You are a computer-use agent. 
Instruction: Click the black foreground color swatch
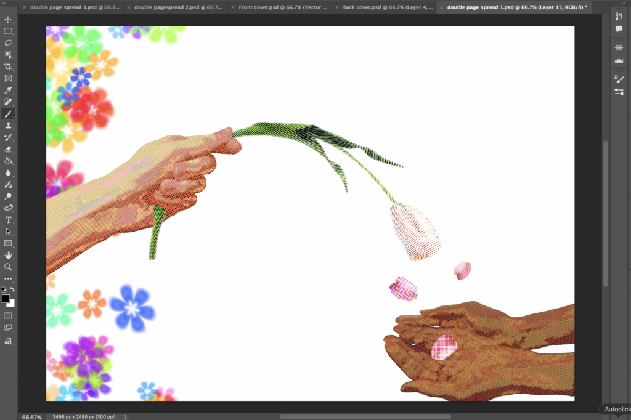click(6, 299)
